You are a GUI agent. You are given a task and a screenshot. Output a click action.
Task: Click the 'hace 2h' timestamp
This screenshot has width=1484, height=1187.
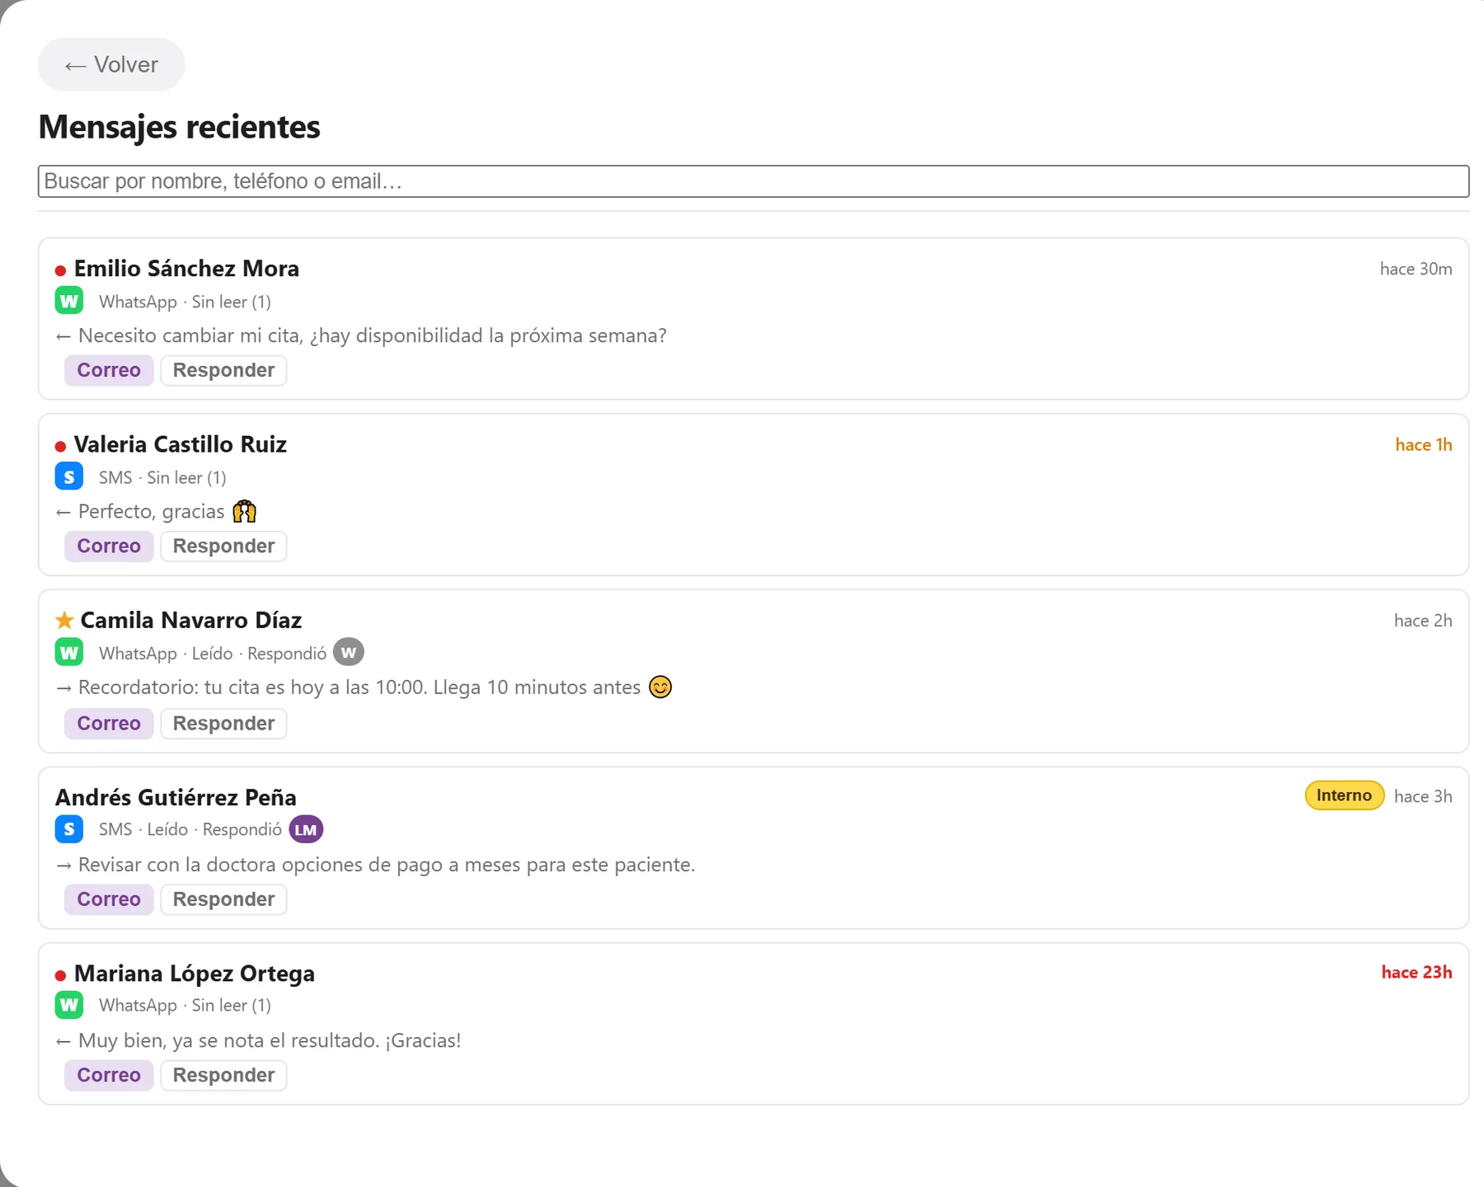1423,620
